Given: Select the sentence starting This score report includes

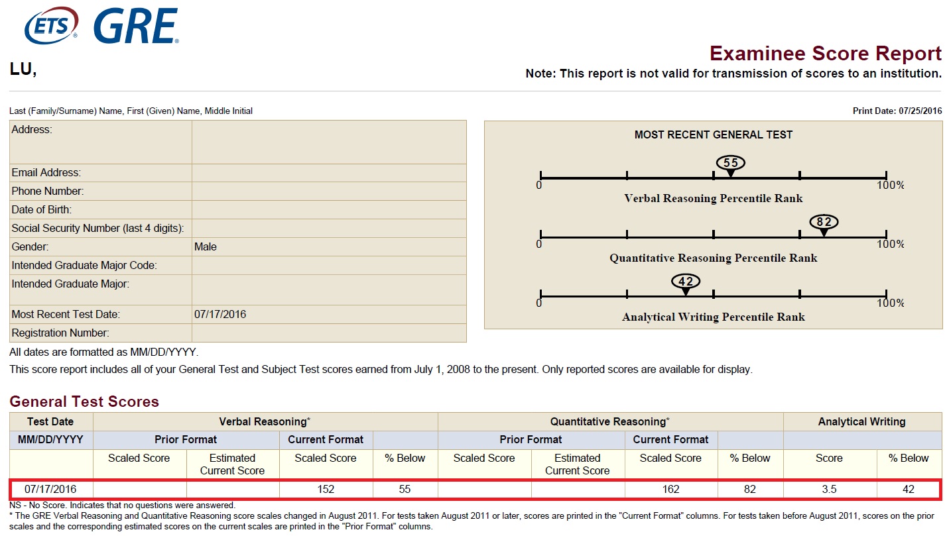Looking at the screenshot, I should [x=381, y=370].
